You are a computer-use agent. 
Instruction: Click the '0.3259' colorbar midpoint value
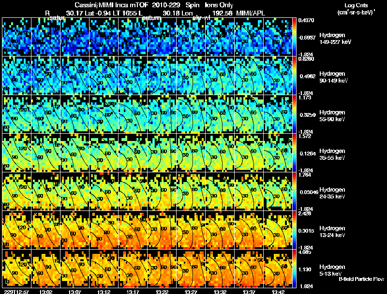(308, 115)
